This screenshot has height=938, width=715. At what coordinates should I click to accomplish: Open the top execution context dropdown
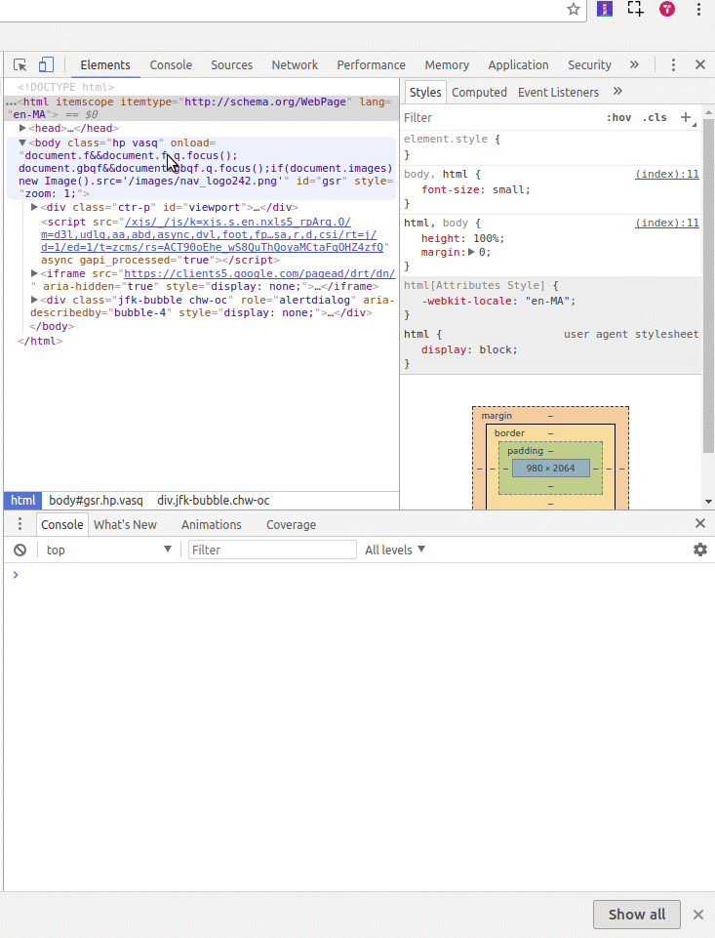pos(107,551)
